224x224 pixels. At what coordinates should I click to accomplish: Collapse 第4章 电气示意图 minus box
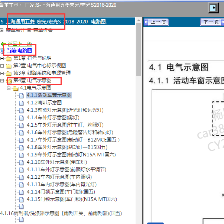click(x=2, y=81)
